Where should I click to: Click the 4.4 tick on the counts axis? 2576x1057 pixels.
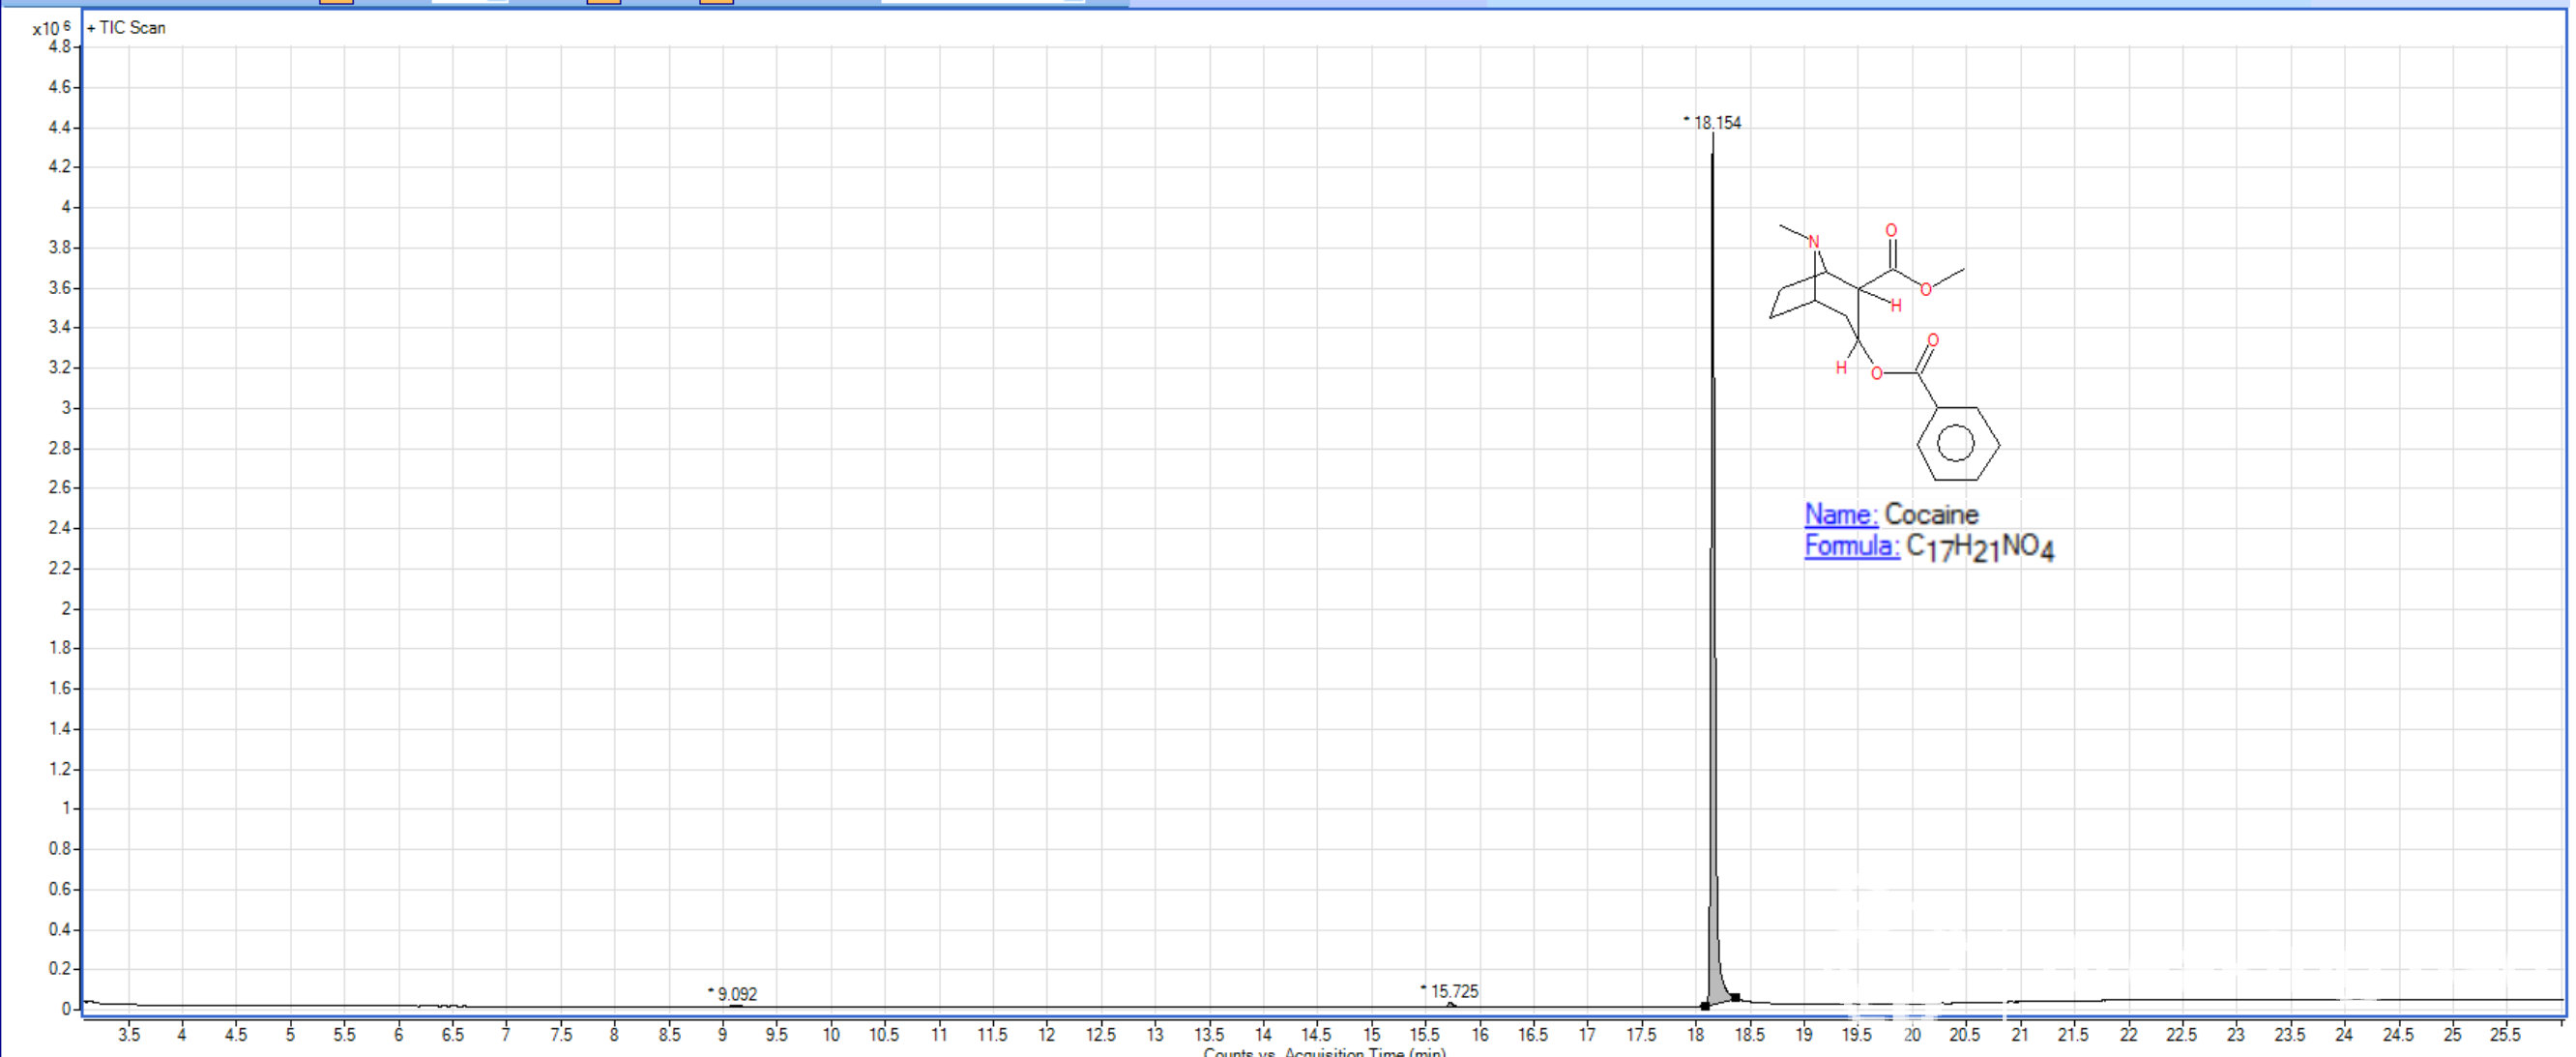click(59, 127)
